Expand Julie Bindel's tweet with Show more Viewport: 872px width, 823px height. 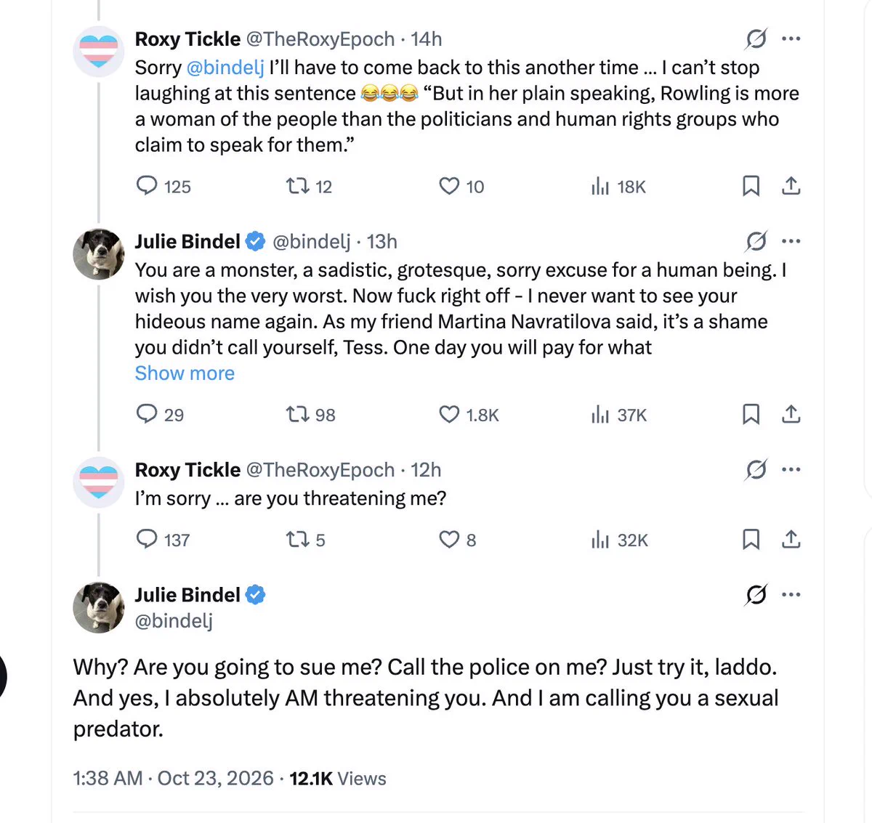185,373
